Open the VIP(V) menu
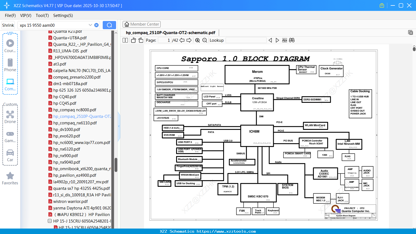The width and height of the screenshot is (416, 234). (26, 16)
